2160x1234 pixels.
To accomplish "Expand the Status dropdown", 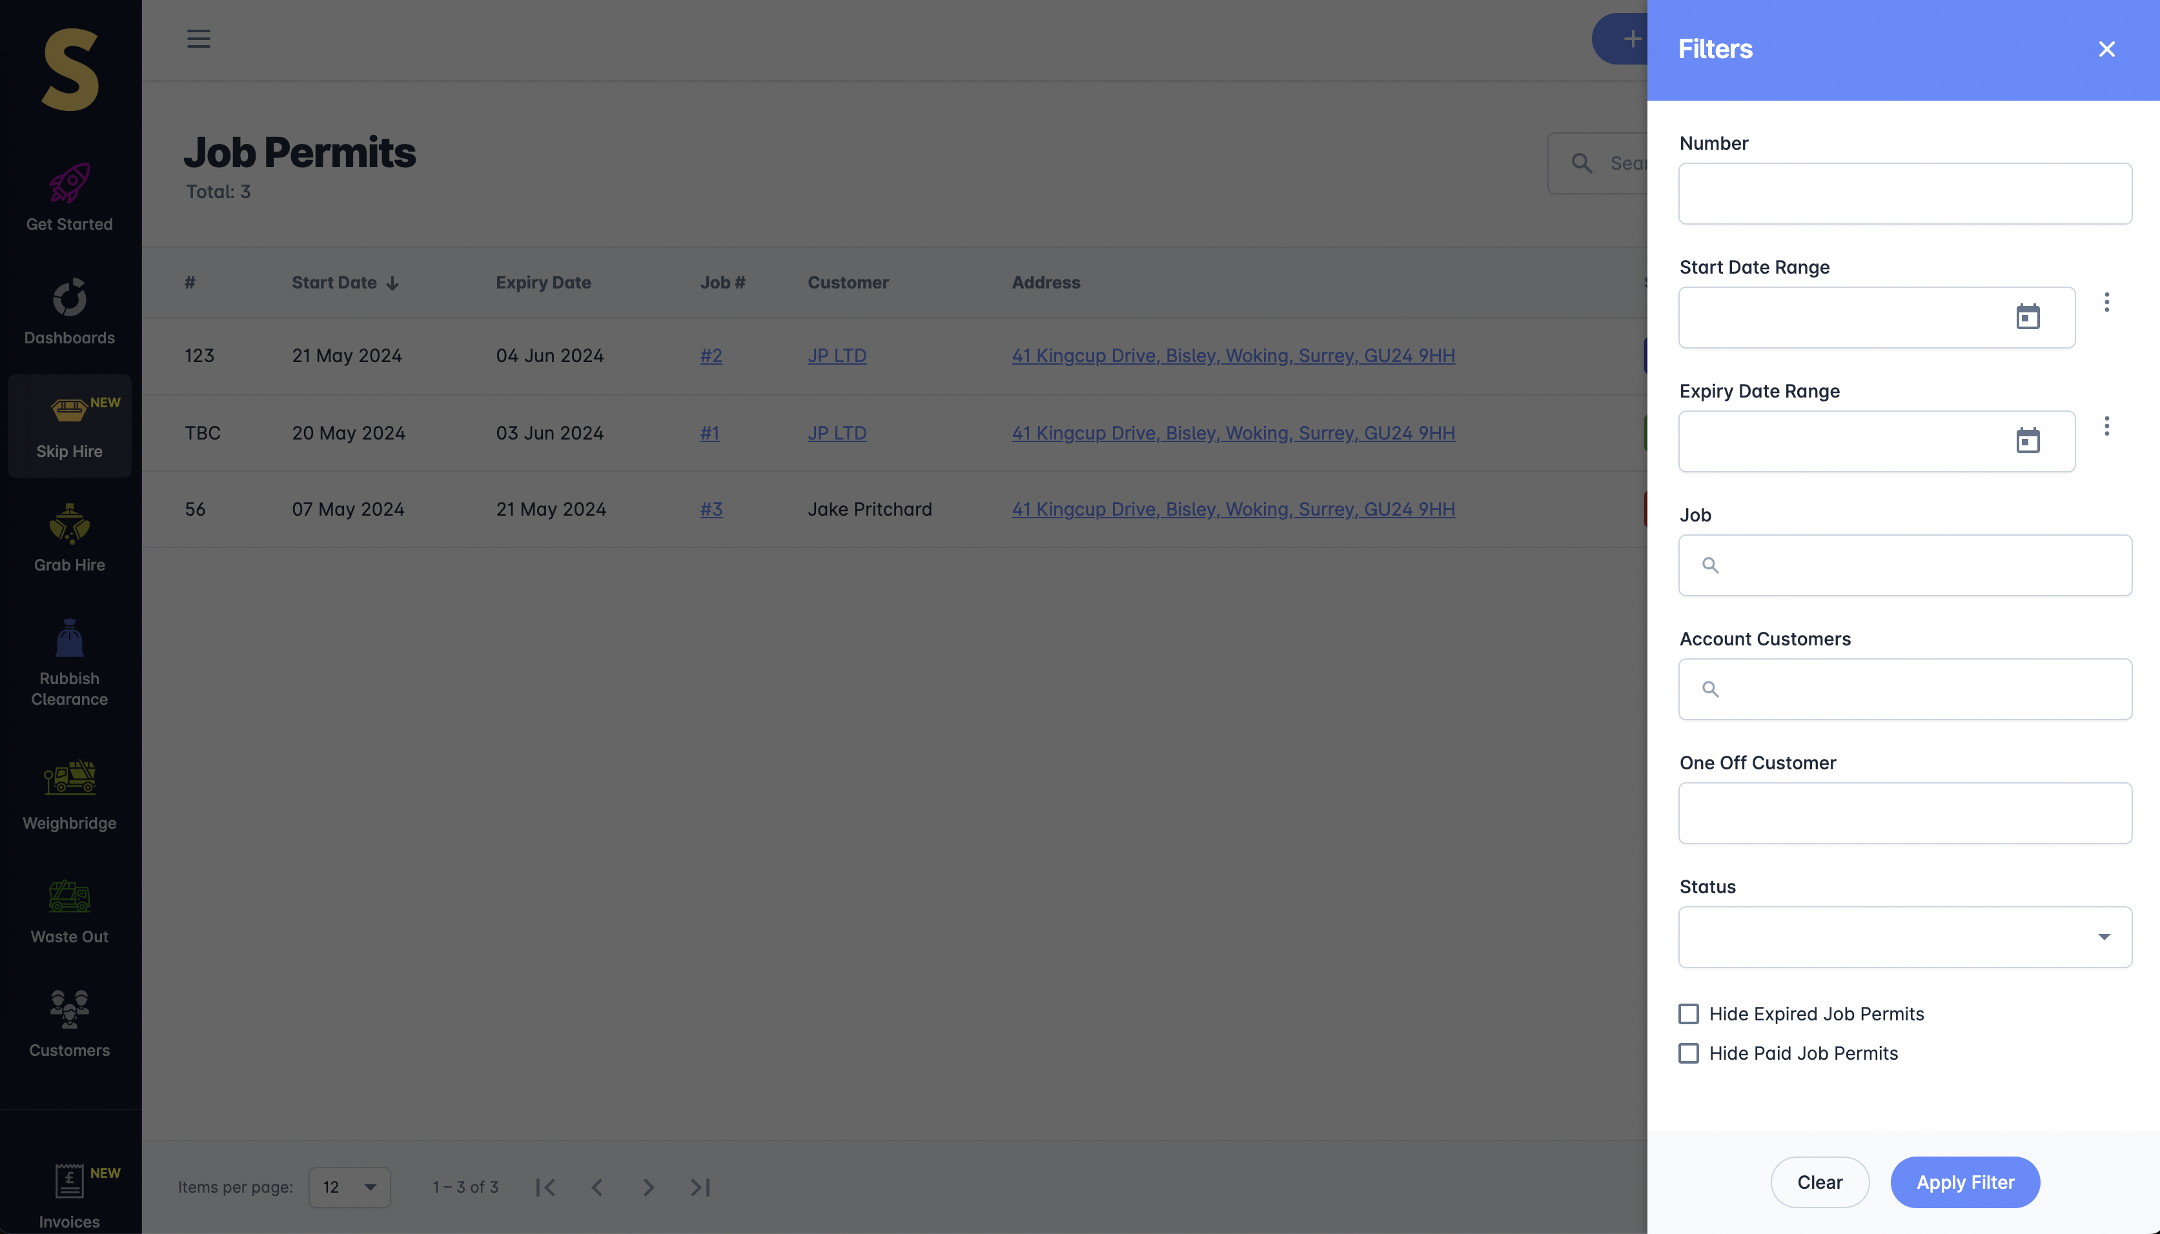I will click(1904, 936).
